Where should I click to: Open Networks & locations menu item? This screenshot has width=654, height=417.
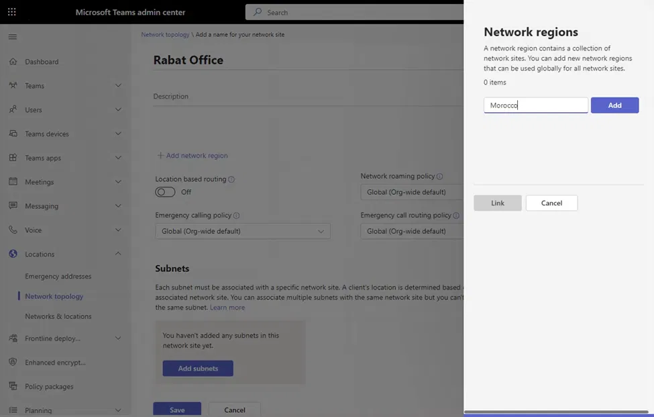pyautogui.click(x=58, y=316)
